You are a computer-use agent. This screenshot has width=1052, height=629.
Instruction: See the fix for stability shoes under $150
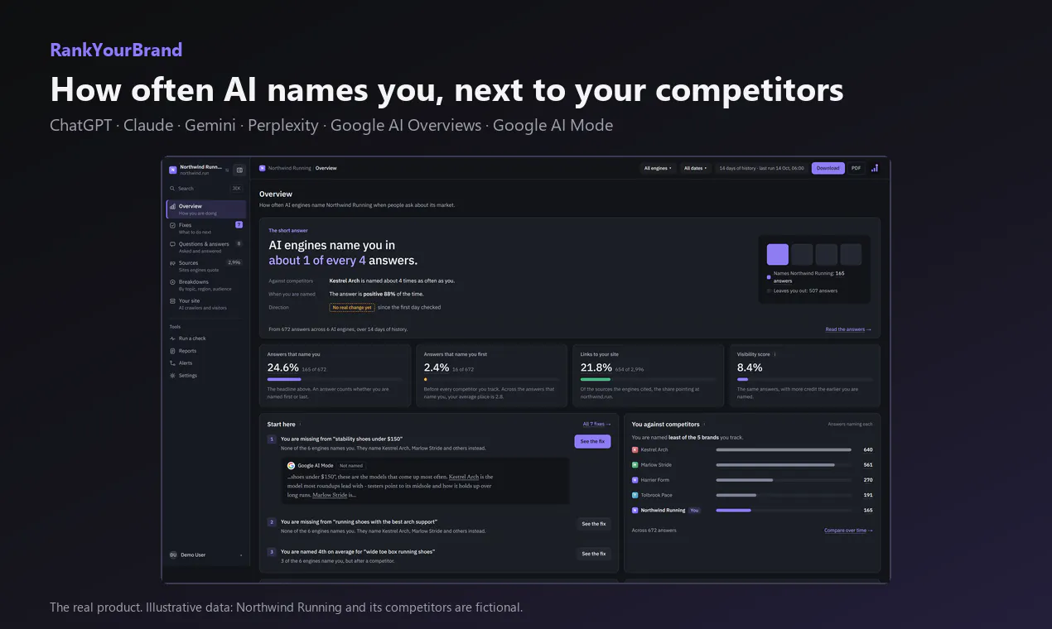[x=592, y=442]
